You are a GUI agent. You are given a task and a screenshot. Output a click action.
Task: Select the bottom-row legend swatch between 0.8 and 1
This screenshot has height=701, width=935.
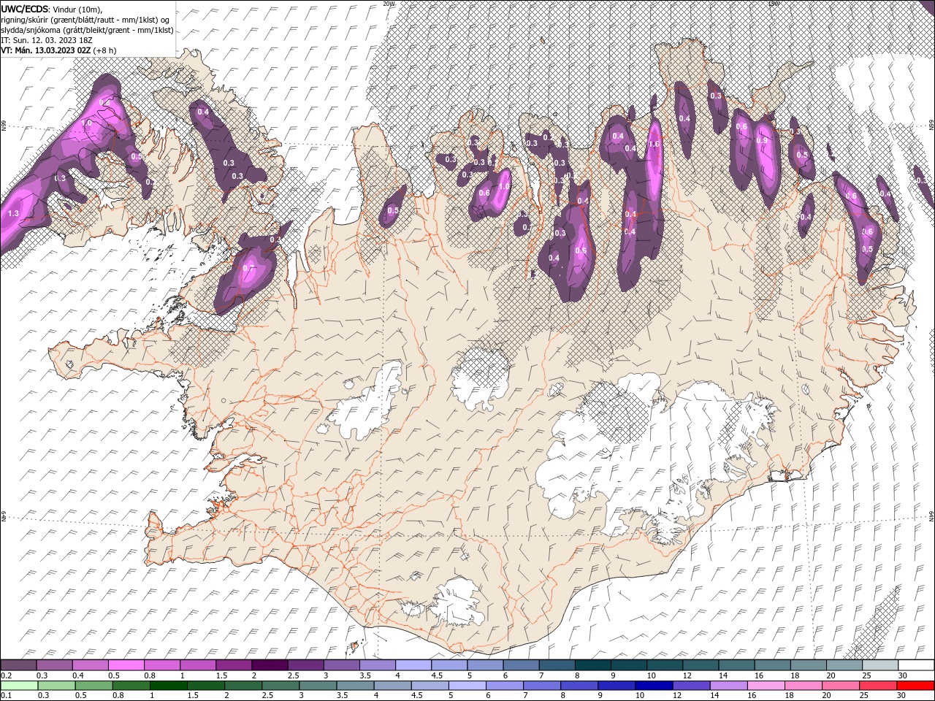(131, 686)
